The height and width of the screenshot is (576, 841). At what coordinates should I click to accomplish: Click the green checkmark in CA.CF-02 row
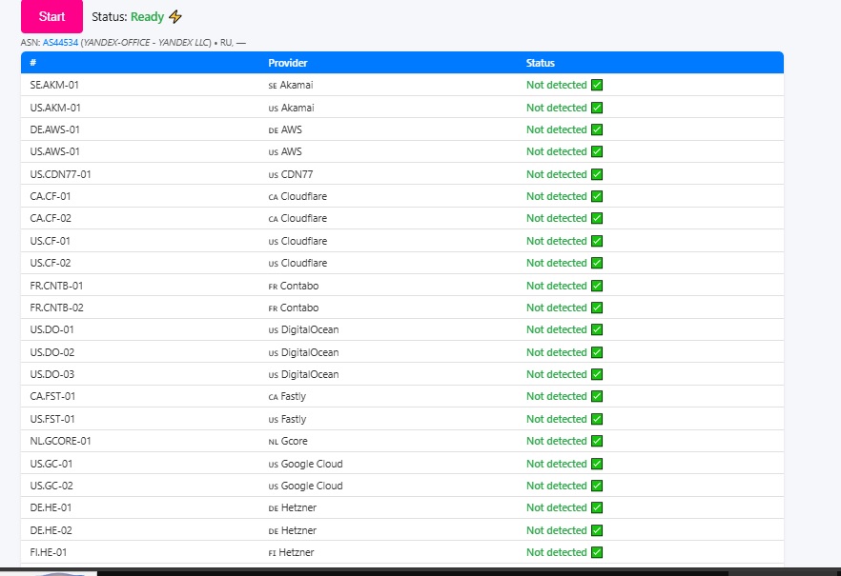(597, 218)
